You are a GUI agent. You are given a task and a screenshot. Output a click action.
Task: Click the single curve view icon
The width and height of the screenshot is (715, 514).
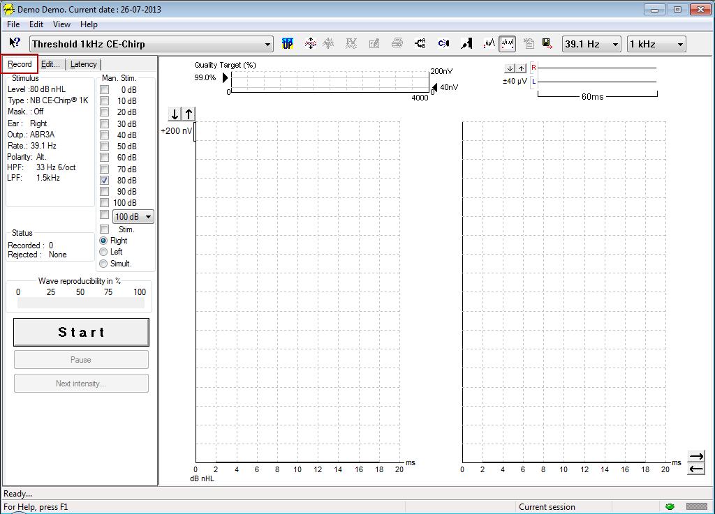(489, 44)
